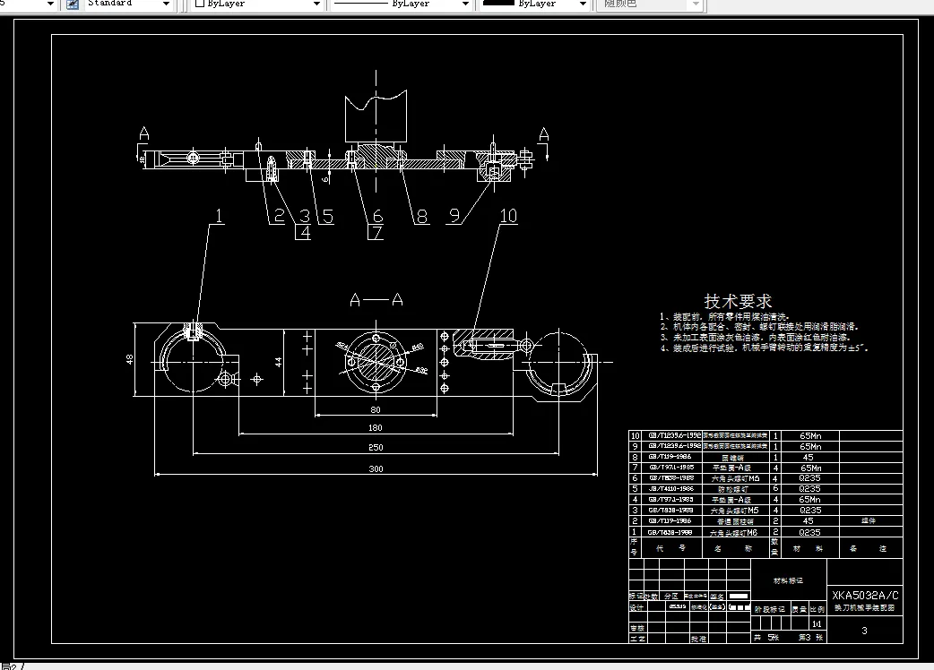Image resolution: width=934 pixels, height=670 pixels.
Task: Click the 80 dimension value
Action: coord(376,410)
